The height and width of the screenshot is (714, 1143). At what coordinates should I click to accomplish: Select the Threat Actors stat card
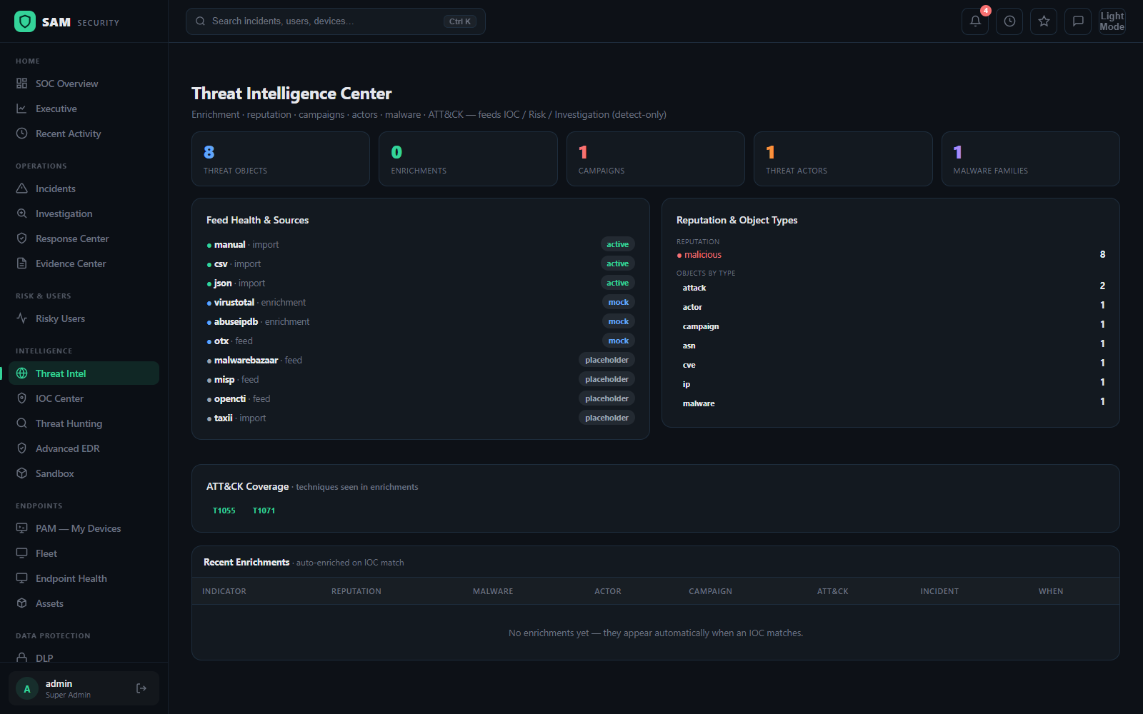843,159
